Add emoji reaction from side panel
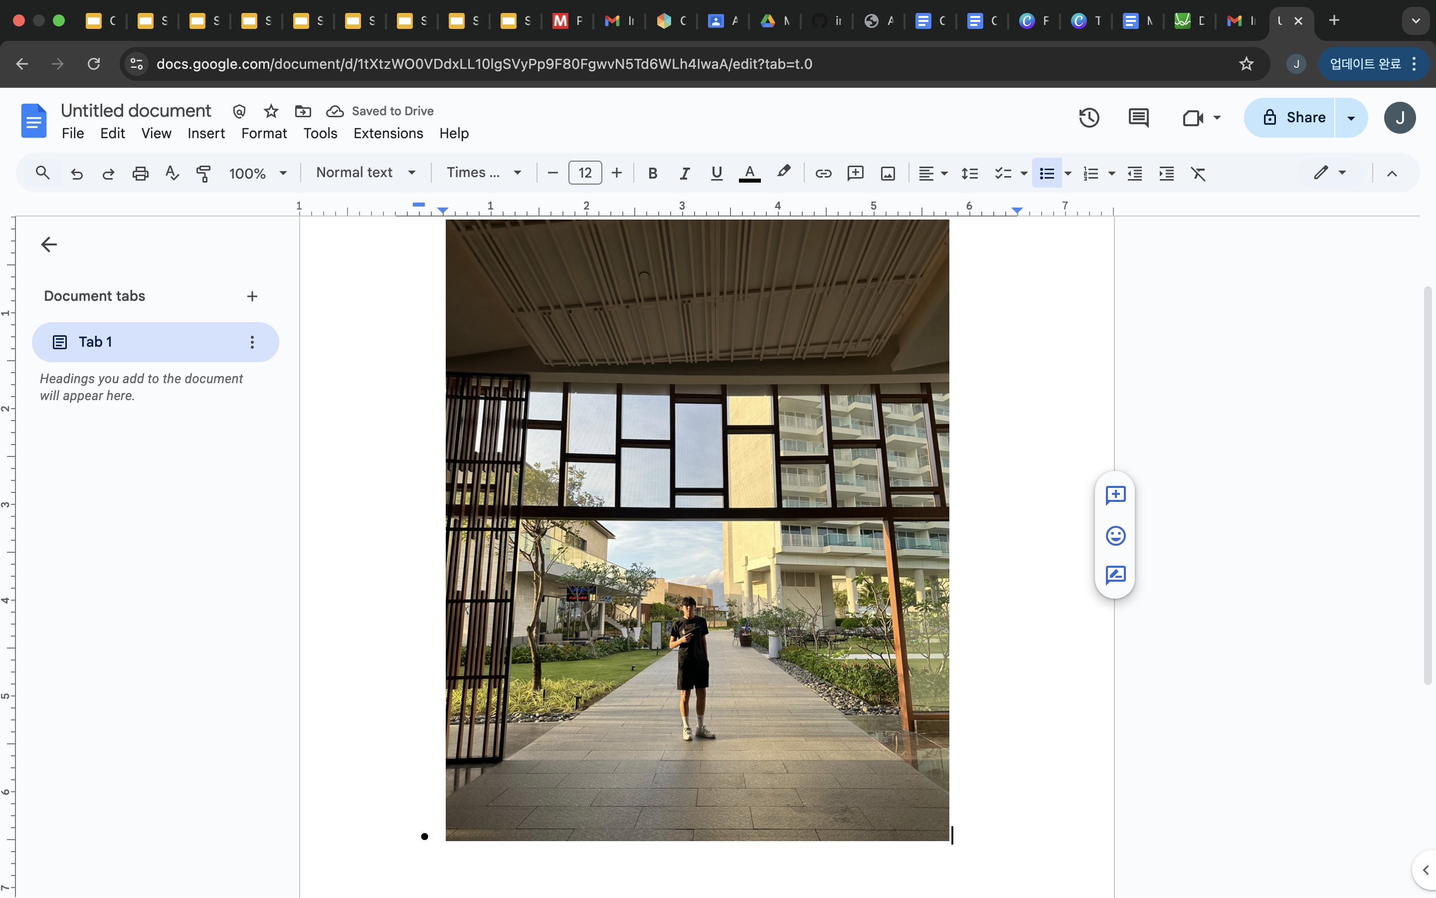 tap(1115, 536)
